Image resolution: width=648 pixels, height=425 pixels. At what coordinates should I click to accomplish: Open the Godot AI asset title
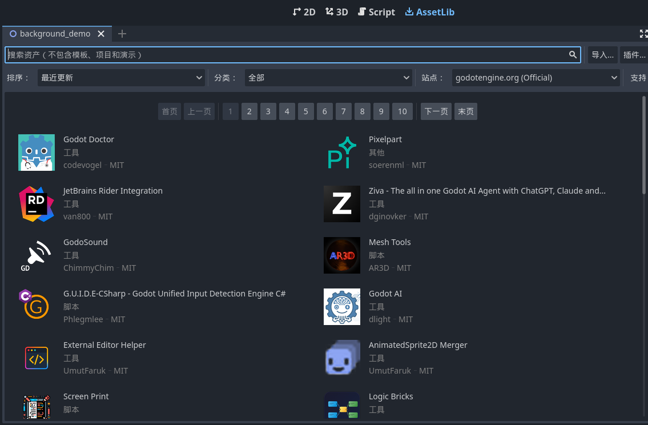pyautogui.click(x=385, y=294)
